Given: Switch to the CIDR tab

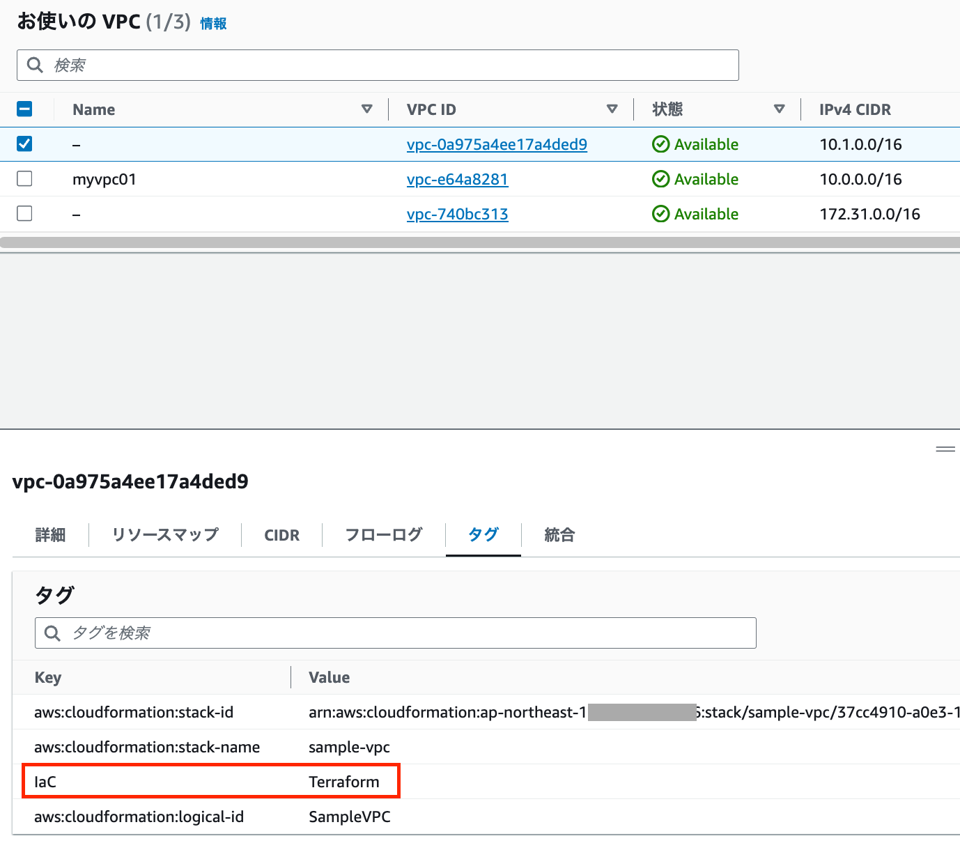Looking at the screenshot, I should (281, 535).
